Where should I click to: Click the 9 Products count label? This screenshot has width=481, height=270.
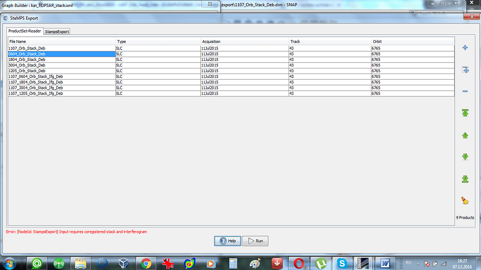tap(465, 217)
